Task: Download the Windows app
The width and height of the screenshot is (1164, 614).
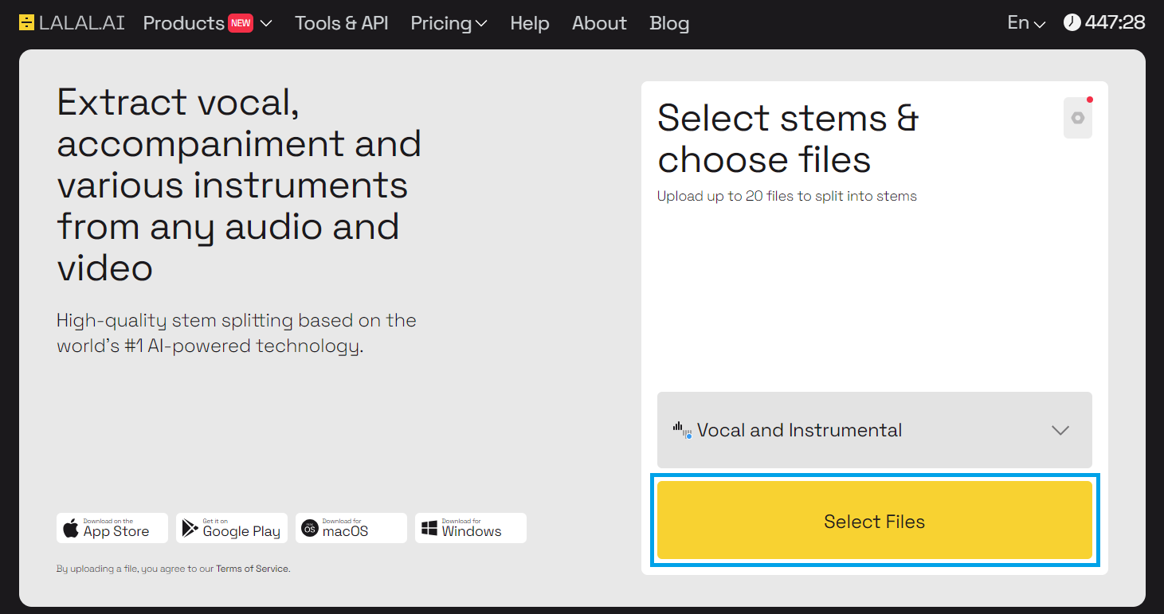Action: tap(471, 528)
